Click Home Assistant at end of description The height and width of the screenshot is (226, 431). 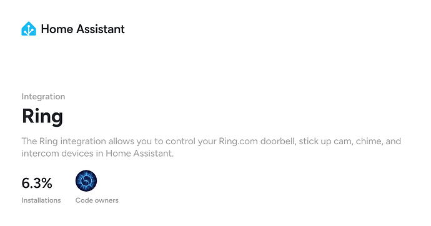pos(140,153)
